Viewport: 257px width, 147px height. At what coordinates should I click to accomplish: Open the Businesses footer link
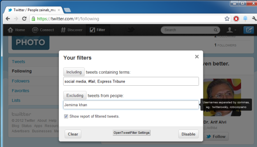coord(42,131)
